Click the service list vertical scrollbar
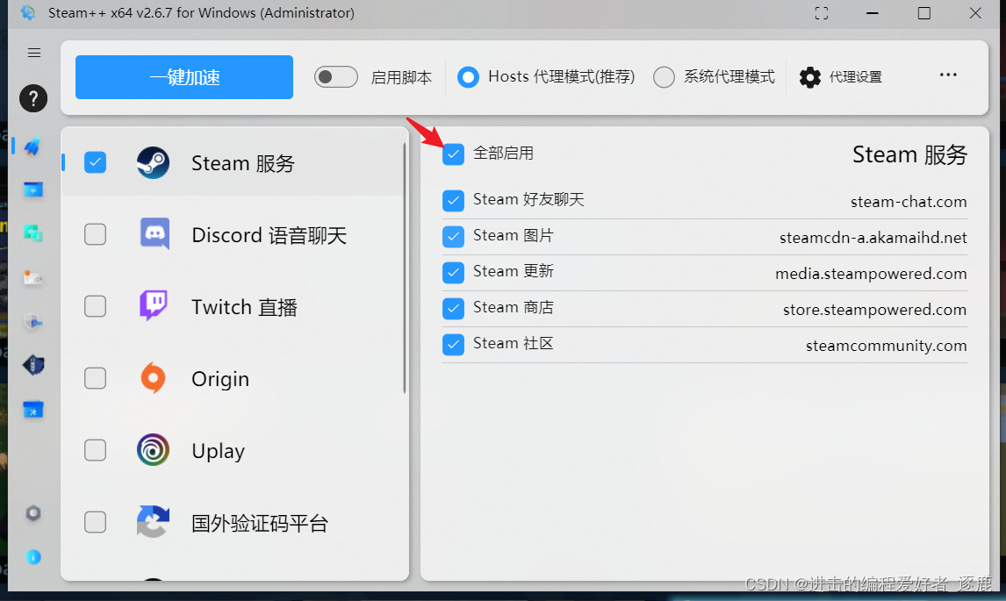 coord(405,268)
